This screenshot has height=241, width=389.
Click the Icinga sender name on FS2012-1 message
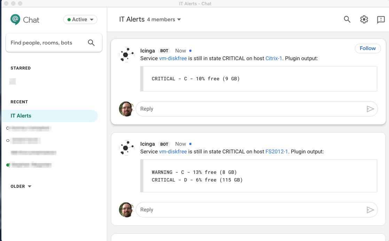[148, 144]
